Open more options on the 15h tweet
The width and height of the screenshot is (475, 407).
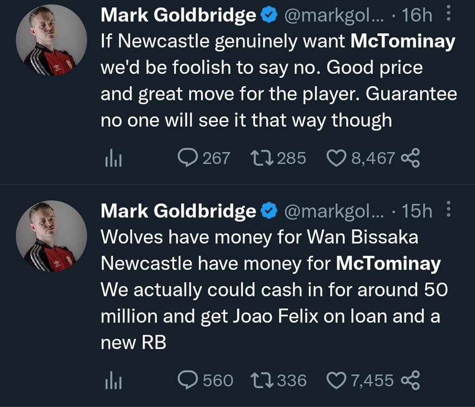click(448, 211)
